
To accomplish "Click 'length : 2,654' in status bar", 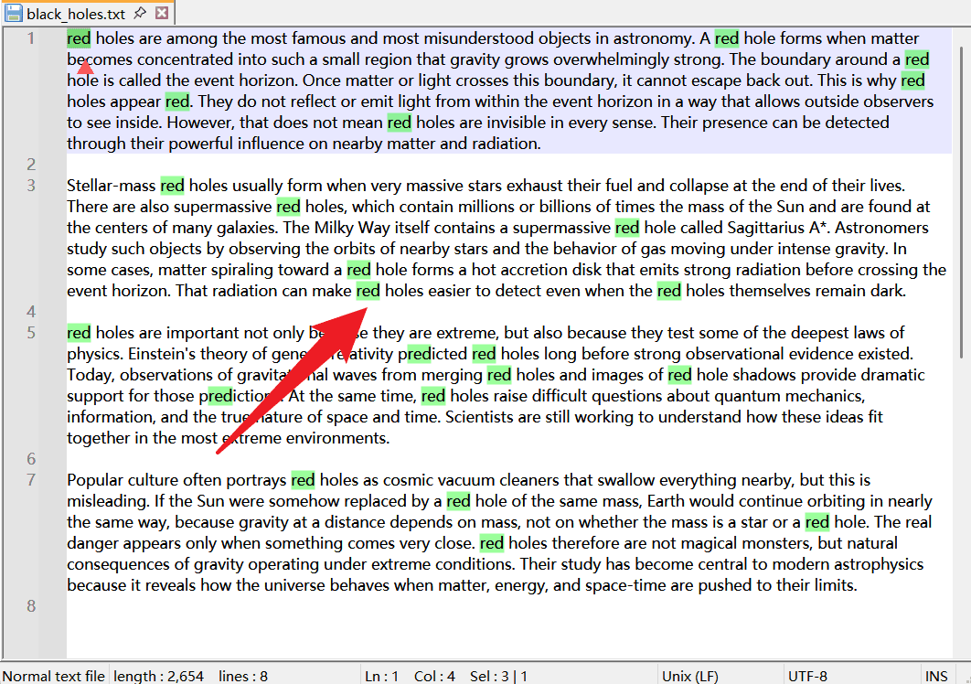I will (158, 676).
